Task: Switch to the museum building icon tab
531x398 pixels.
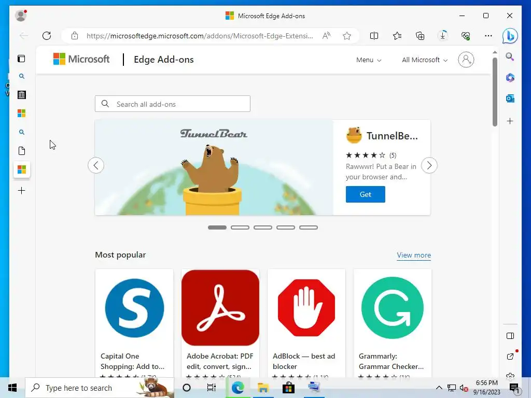Action: point(22,95)
